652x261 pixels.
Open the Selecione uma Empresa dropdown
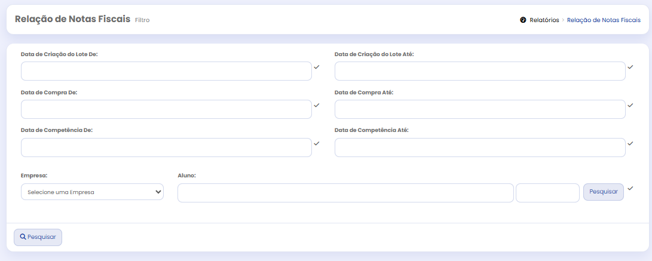(x=92, y=192)
